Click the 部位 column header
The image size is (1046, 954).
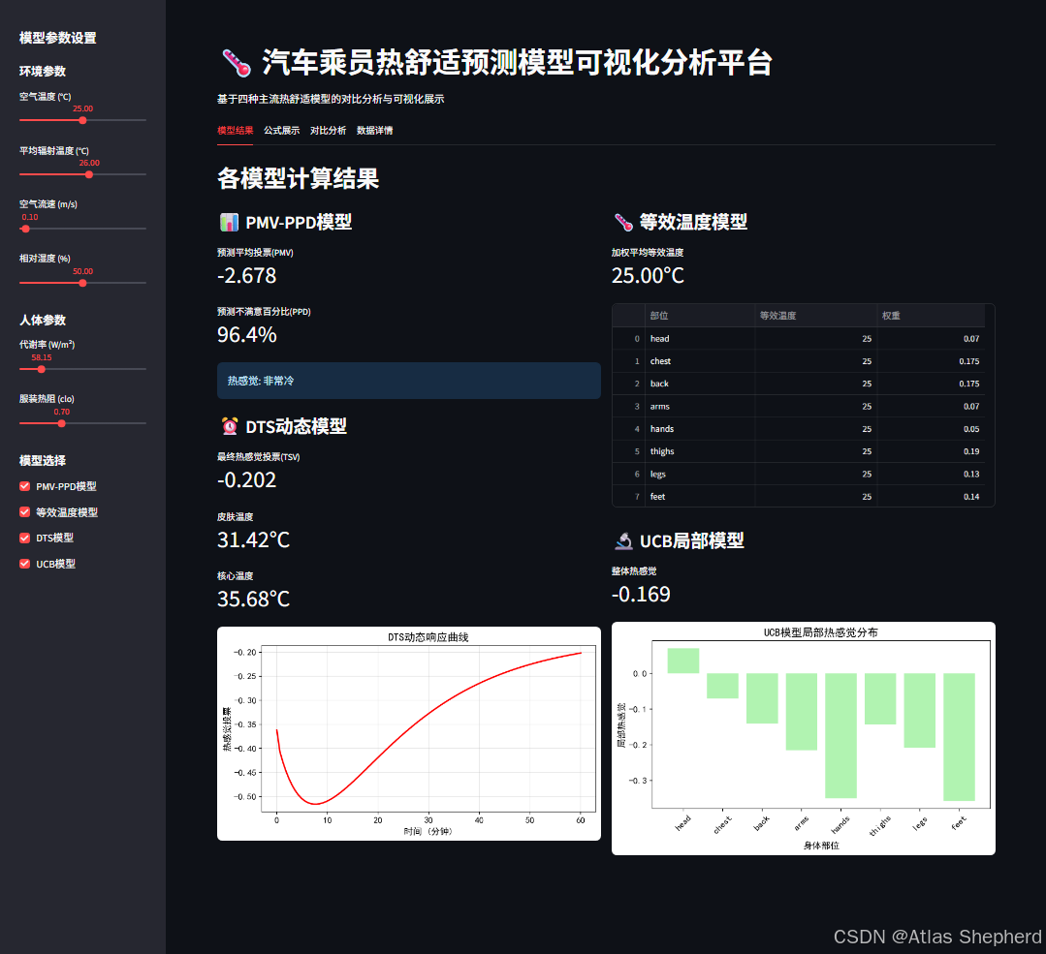[x=699, y=316]
